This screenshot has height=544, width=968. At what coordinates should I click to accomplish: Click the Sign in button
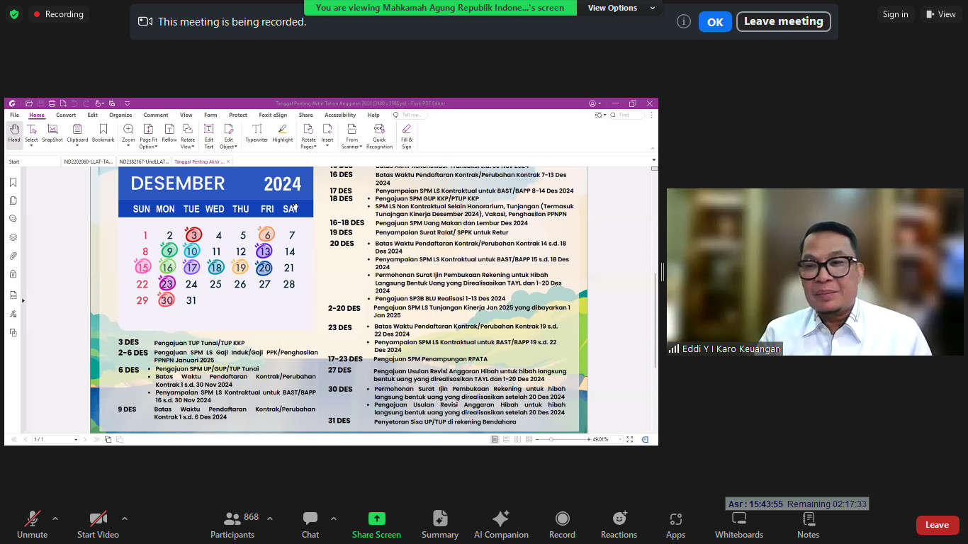[x=895, y=14]
